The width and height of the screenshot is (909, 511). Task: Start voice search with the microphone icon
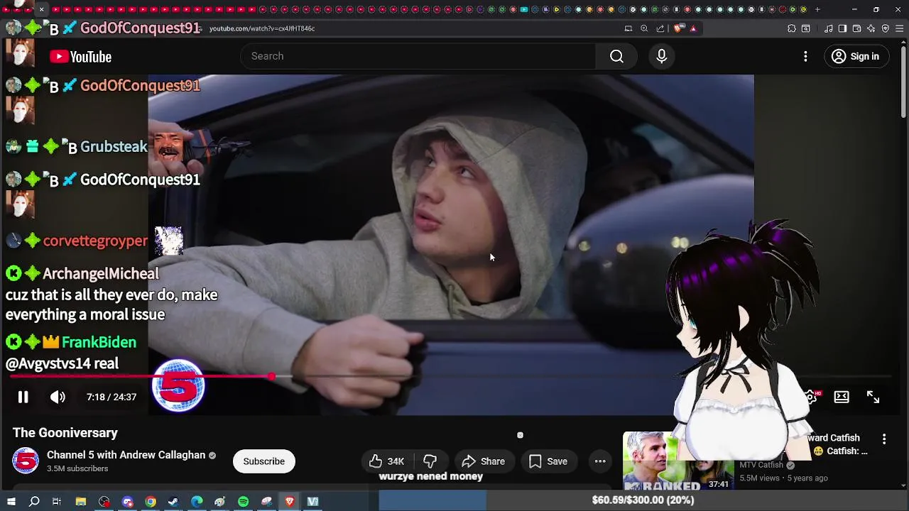point(661,56)
